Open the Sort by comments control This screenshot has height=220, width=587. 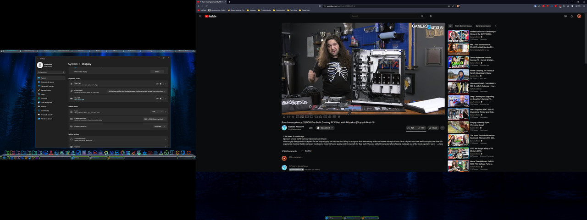click(x=306, y=151)
